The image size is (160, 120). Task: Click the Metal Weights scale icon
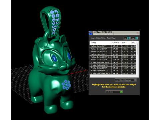pos(91,33)
